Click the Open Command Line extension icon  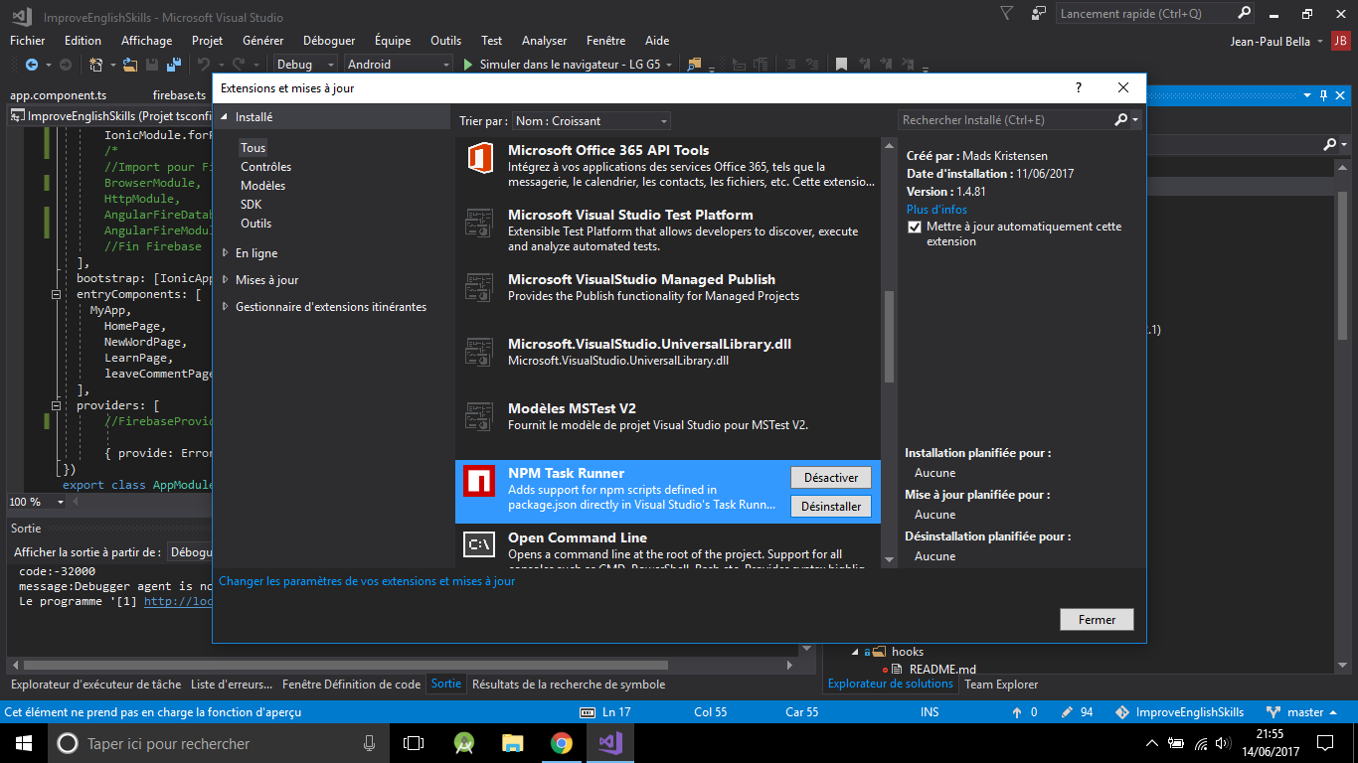click(480, 545)
